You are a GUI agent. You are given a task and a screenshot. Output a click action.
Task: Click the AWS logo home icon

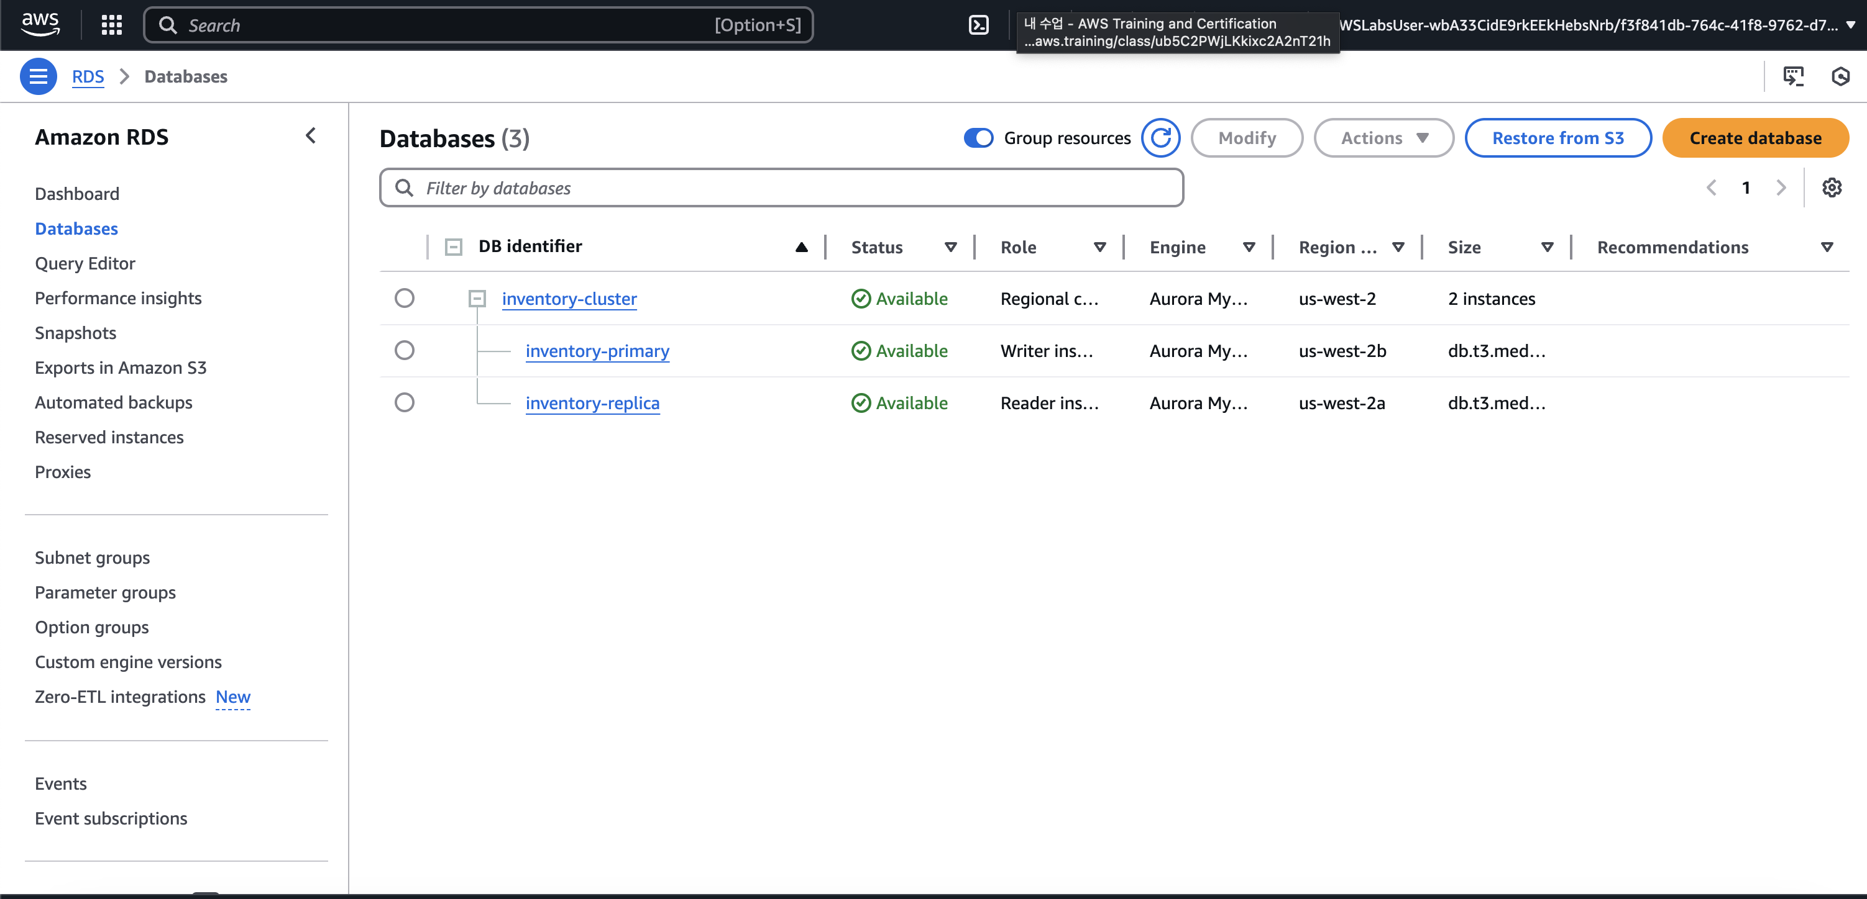click(x=40, y=24)
